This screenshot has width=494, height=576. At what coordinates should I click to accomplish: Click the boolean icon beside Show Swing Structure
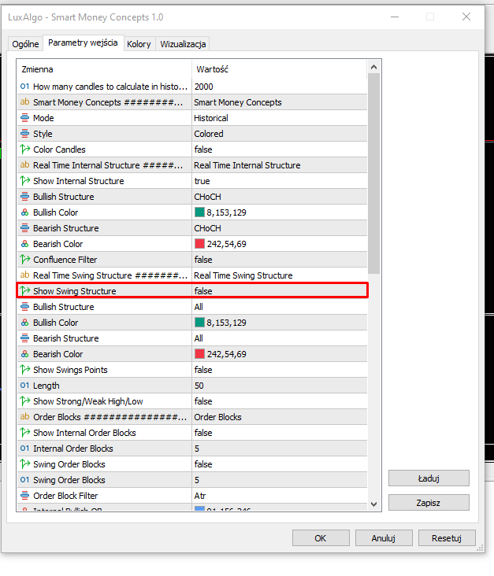pos(24,291)
